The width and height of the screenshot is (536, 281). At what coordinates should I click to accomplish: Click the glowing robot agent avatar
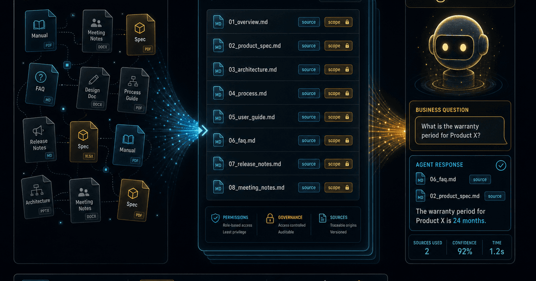point(459,53)
